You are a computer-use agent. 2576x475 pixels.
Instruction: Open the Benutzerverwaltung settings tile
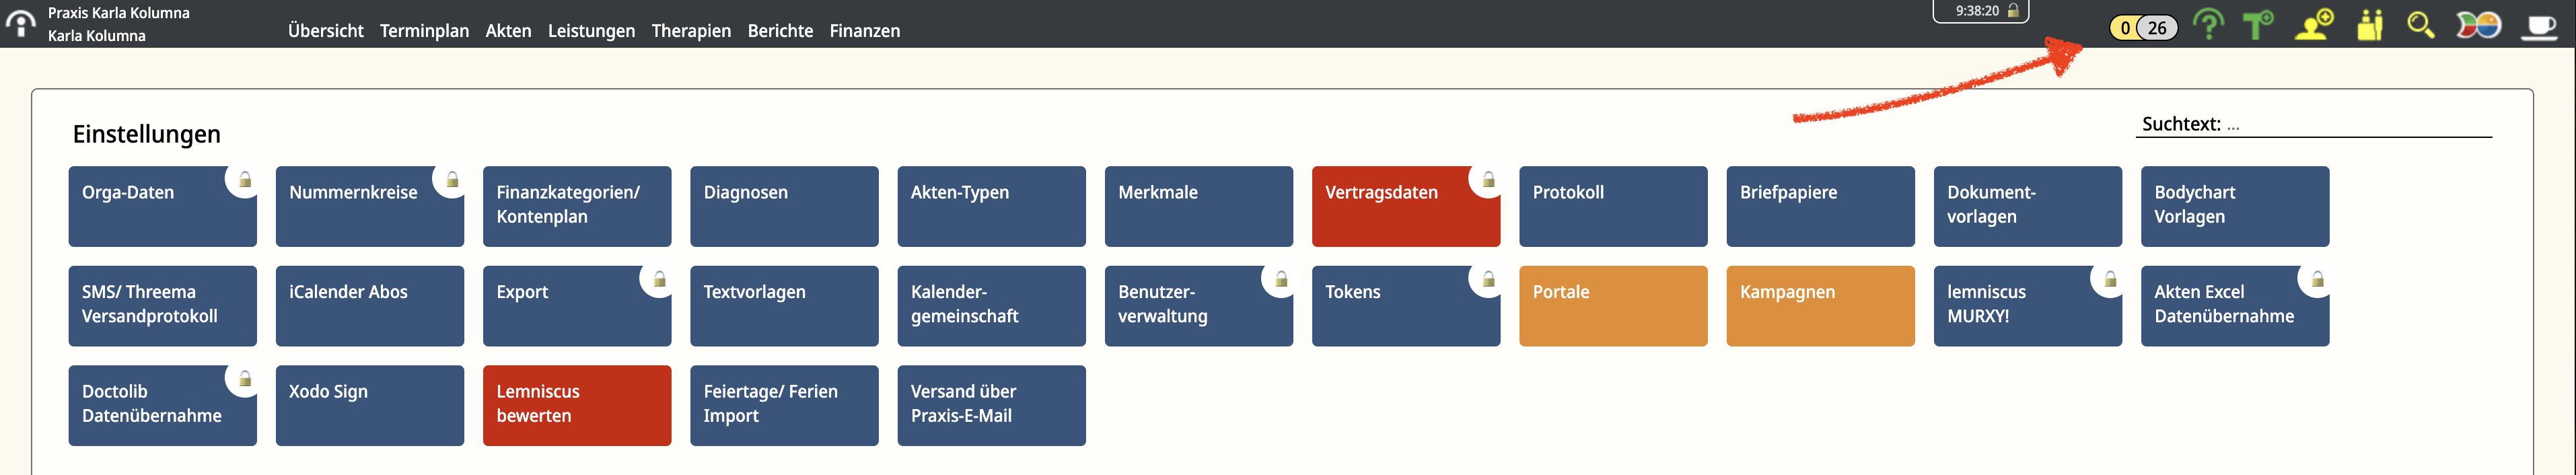point(1198,306)
